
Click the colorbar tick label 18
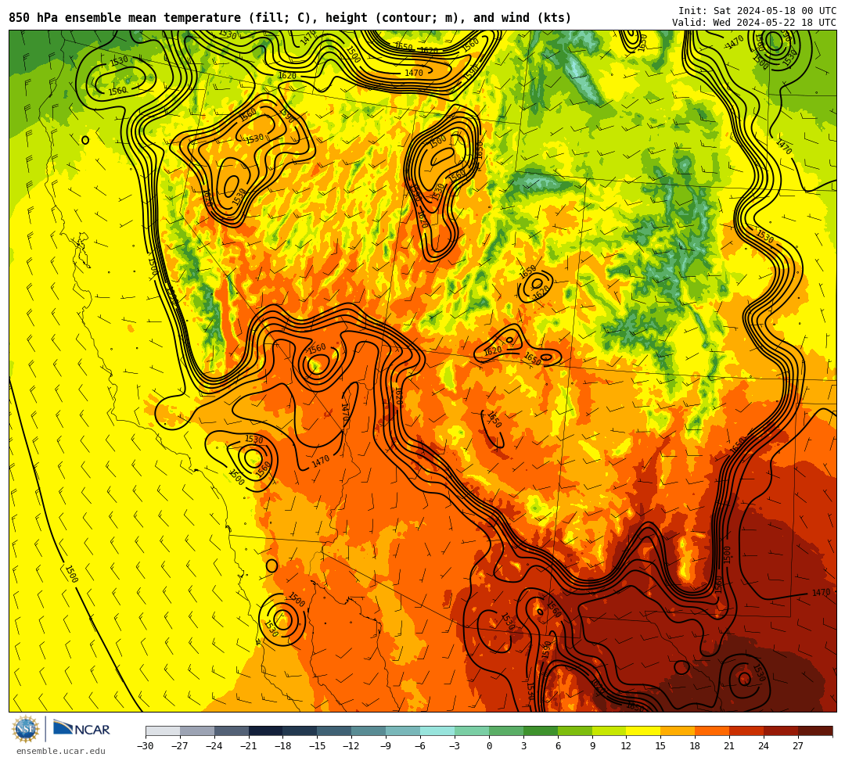(696, 746)
